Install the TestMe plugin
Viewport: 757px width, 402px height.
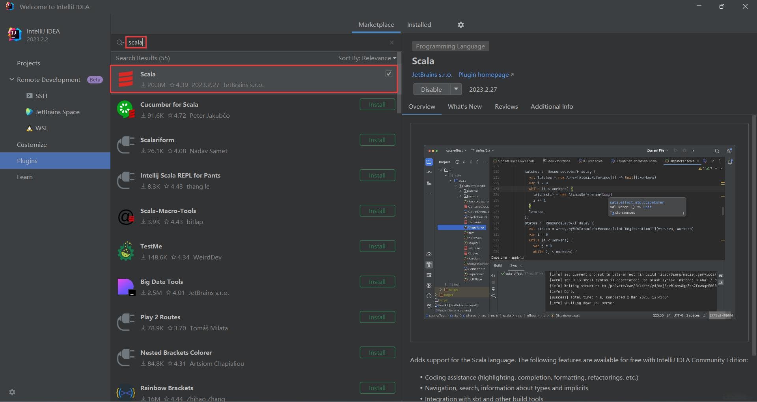click(377, 246)
